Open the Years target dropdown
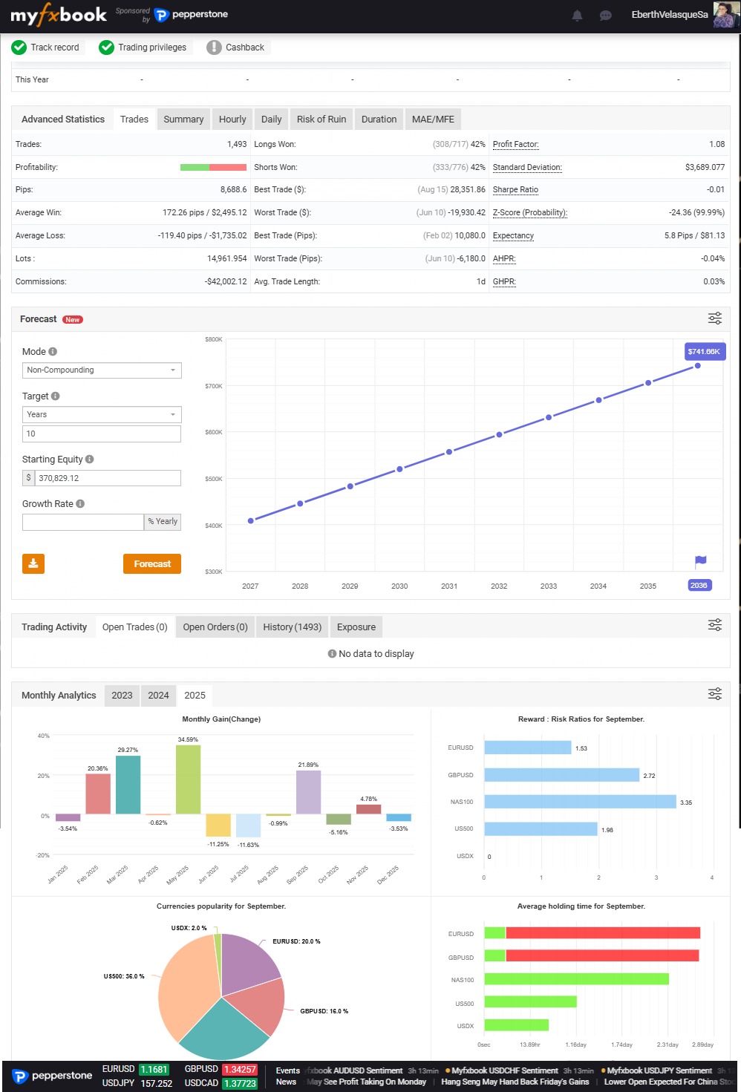Viewport: 741px width, 1092px height. click(102, 415)
